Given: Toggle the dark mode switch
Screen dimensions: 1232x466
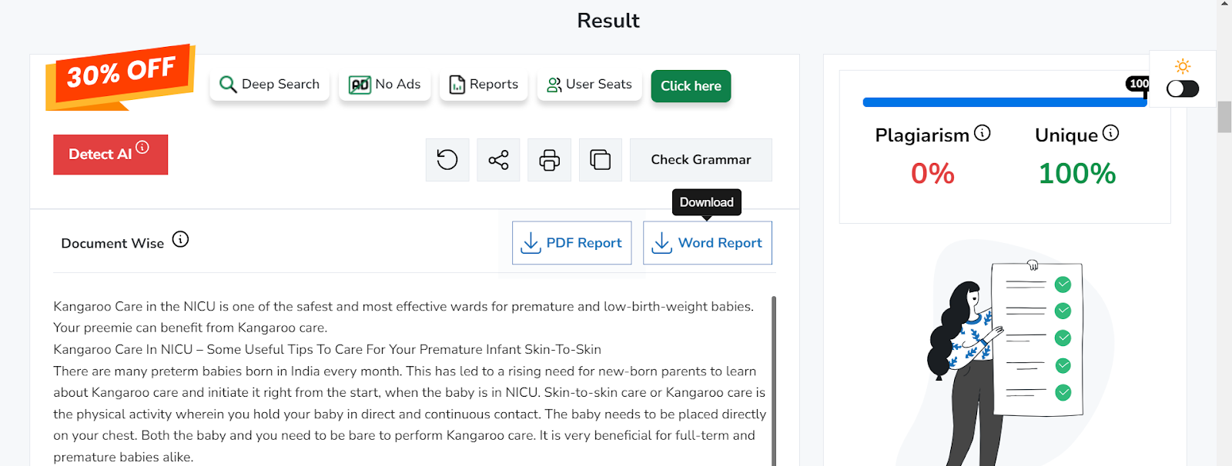Looking at the screenshot, I should [1183, 88].
